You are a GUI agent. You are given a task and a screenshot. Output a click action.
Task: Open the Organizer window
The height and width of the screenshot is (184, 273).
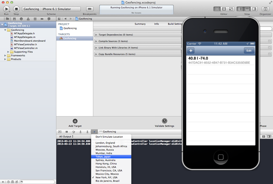(x=265, y=9)
